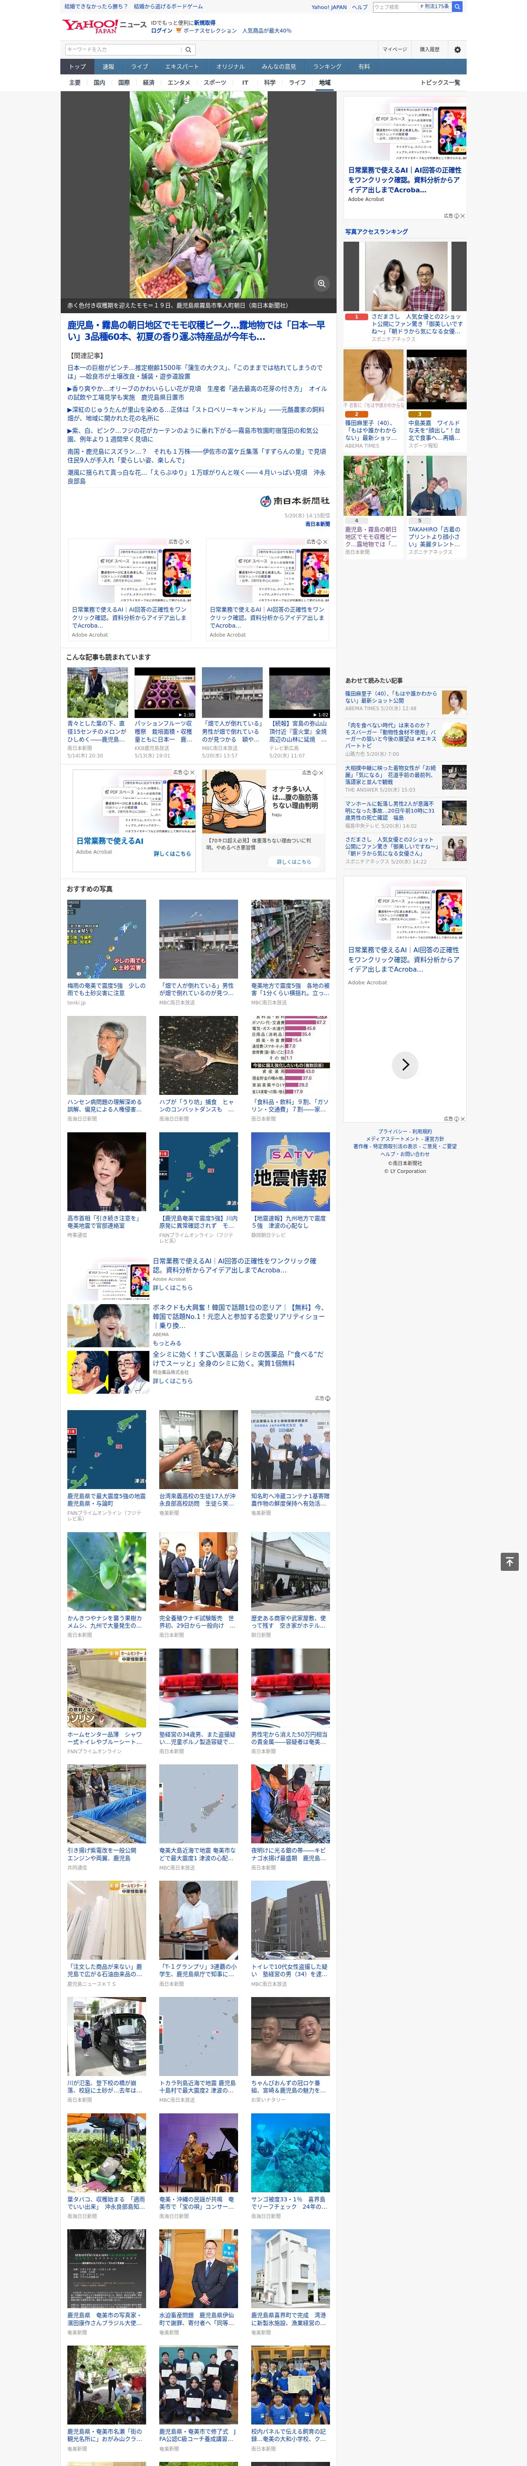Open the ライブ tab in the dark navigation bar
527x2466 pixels.
point(140,67)
